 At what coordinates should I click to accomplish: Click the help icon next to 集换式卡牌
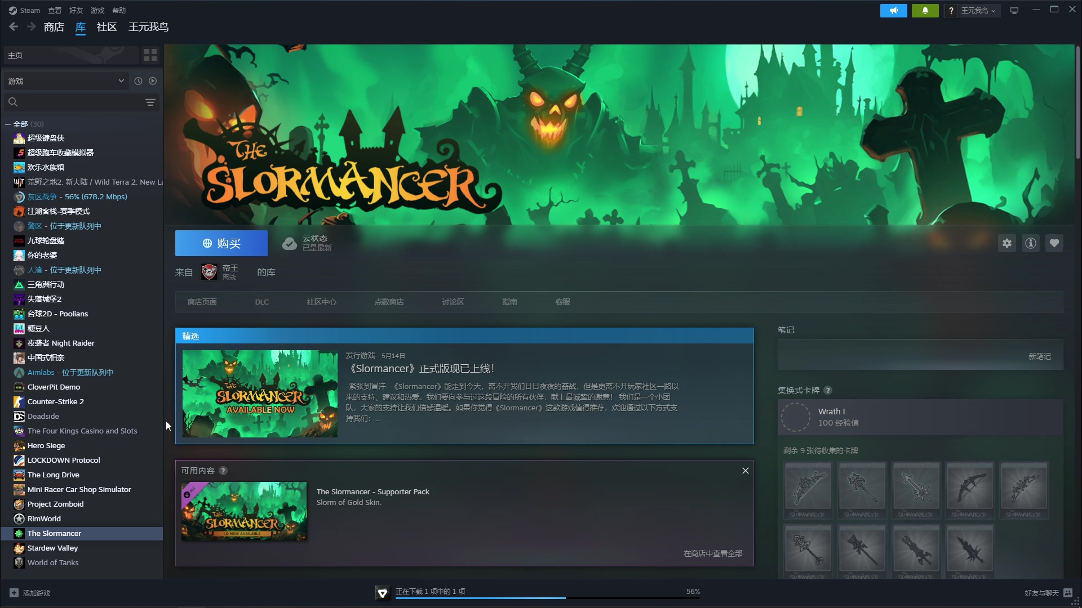pos(828,390)
